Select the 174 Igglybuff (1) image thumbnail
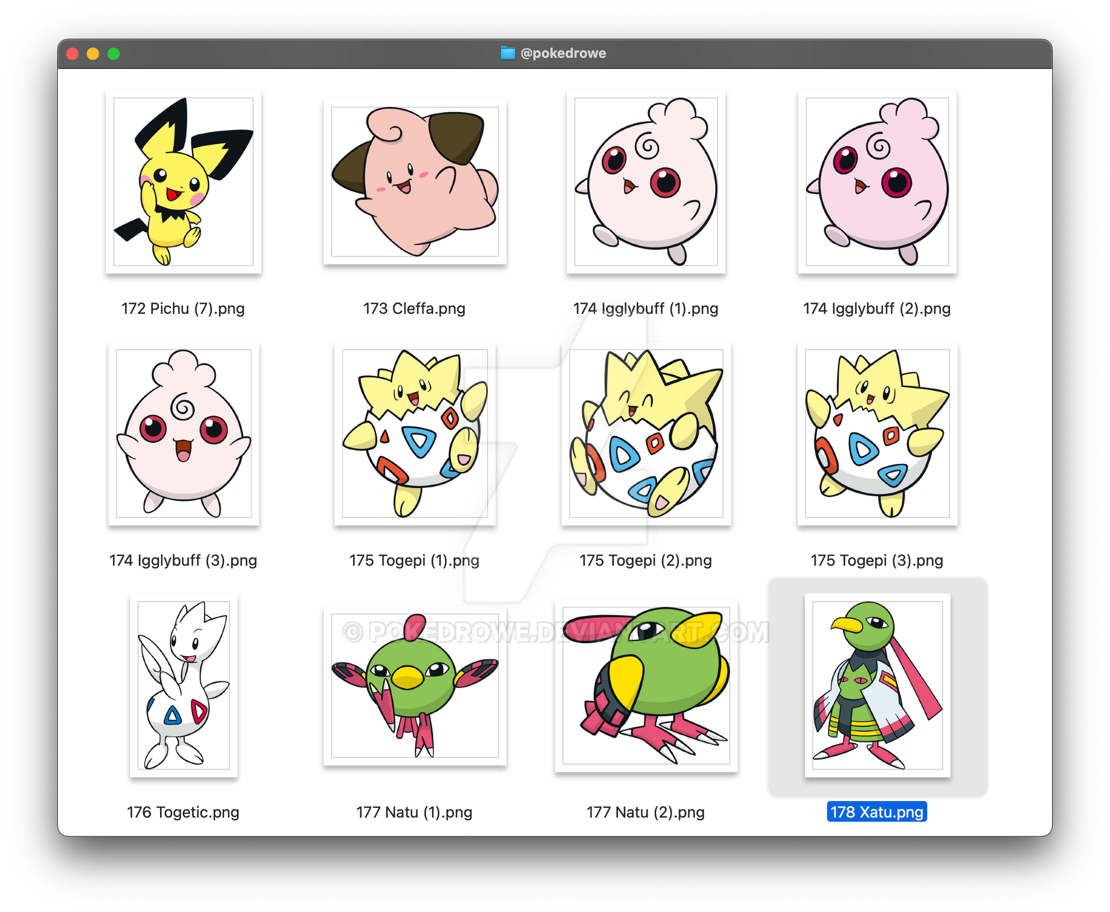This screenshot has width=1110, height=912. 646,181
